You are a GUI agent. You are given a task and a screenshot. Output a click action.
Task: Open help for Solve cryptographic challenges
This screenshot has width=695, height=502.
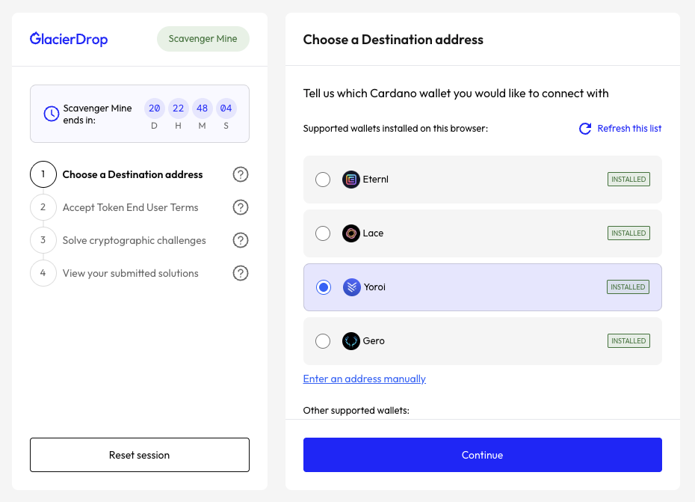click(x=241, y=240)
